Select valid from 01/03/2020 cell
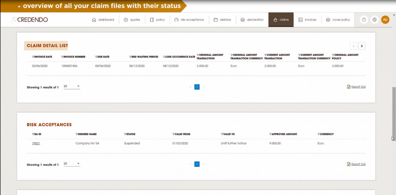This screenshot has height=195, width=396. (180, 143)
